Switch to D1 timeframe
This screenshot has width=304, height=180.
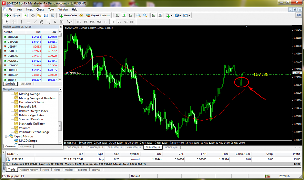click(119, 22)
